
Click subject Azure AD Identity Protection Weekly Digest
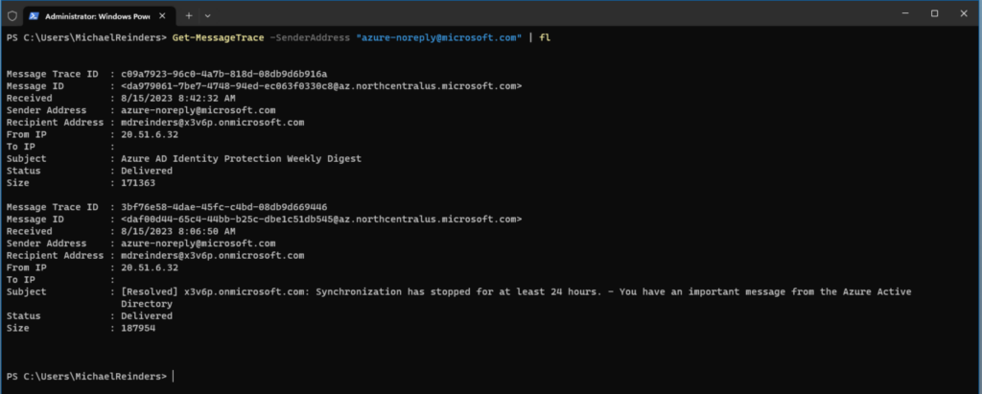(241, 159)
